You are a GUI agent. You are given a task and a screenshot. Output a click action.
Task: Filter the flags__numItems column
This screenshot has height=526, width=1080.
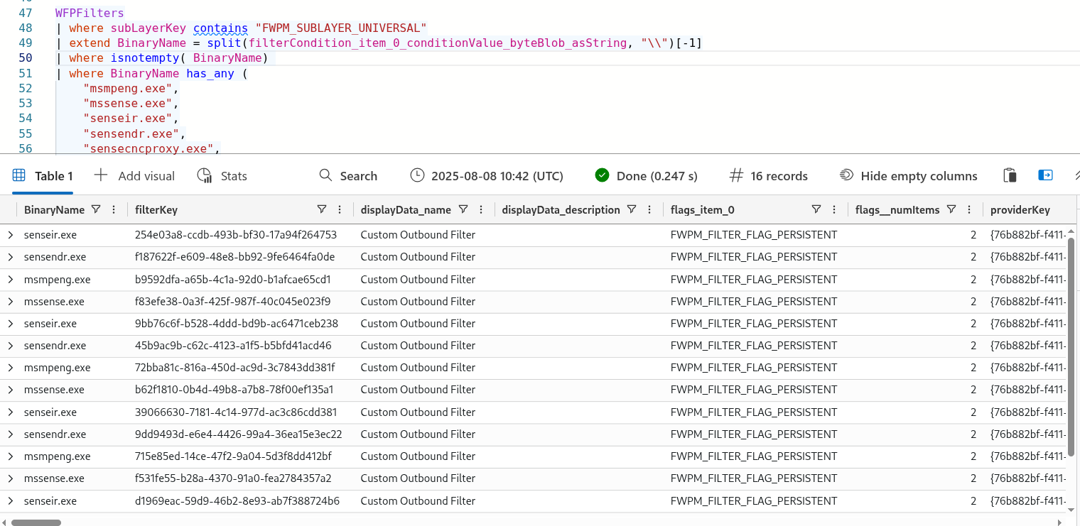click(x=951, y=209)
